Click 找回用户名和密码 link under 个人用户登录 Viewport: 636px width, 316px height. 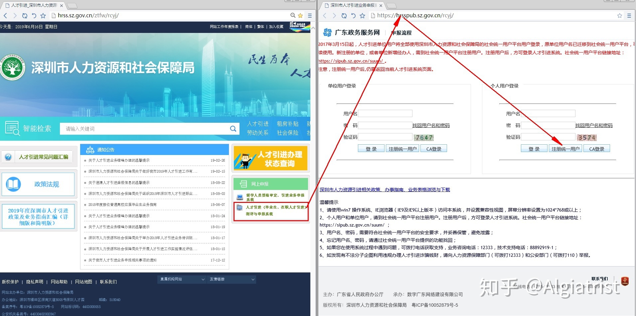coord(594,125)
